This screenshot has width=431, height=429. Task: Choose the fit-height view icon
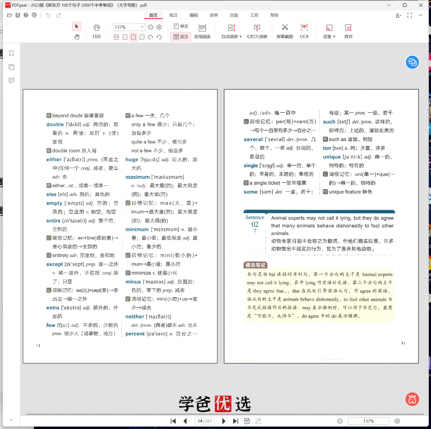point(142,37)
